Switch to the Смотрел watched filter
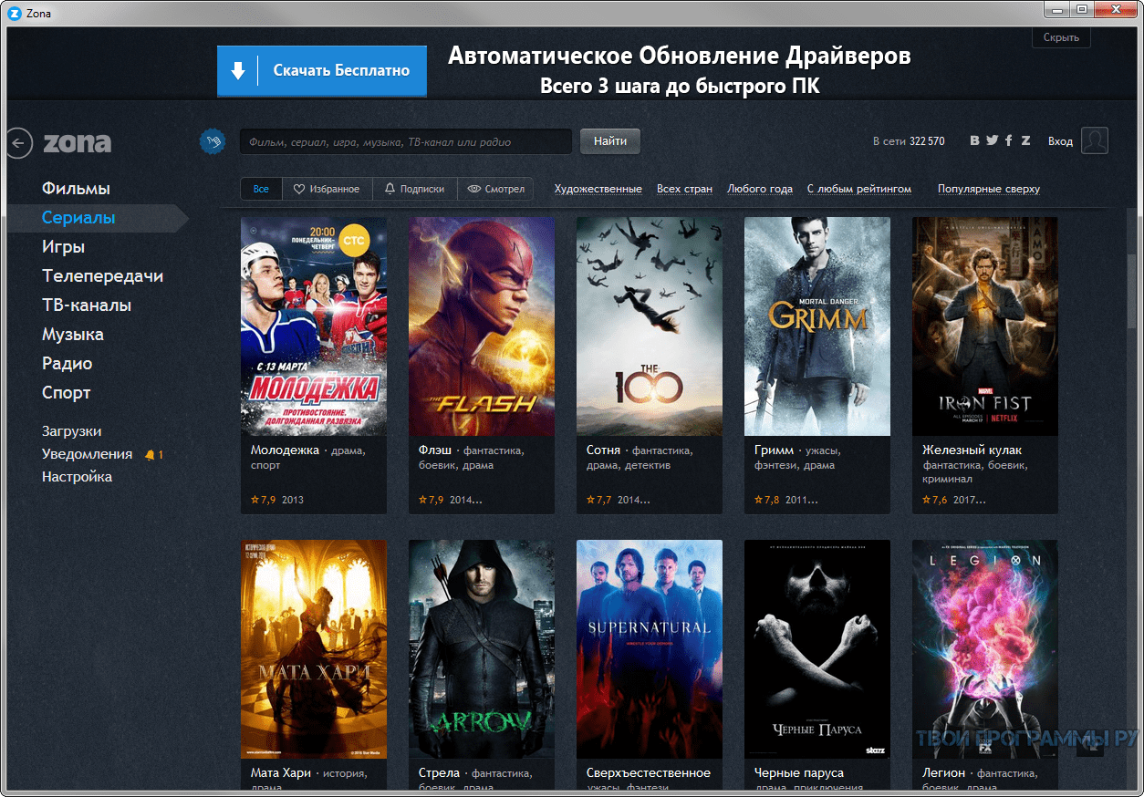 [495, 189]
